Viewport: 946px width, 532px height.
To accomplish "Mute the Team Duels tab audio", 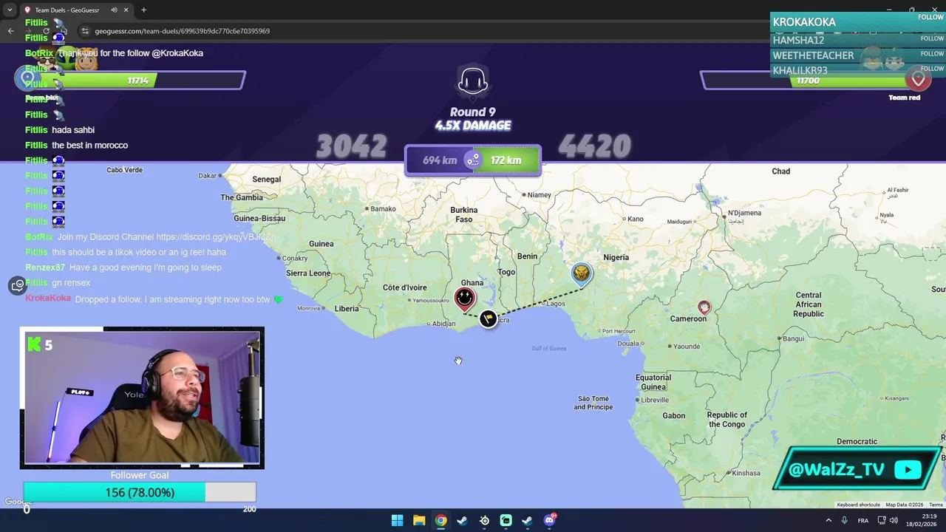I will pyautogui.click(x=114, y=10).
